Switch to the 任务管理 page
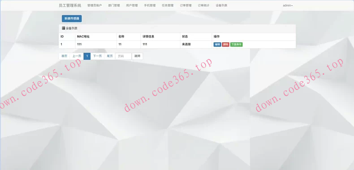The height and width of the screenshot is (170, 354). pyautogui.click(x=168, y=5)
